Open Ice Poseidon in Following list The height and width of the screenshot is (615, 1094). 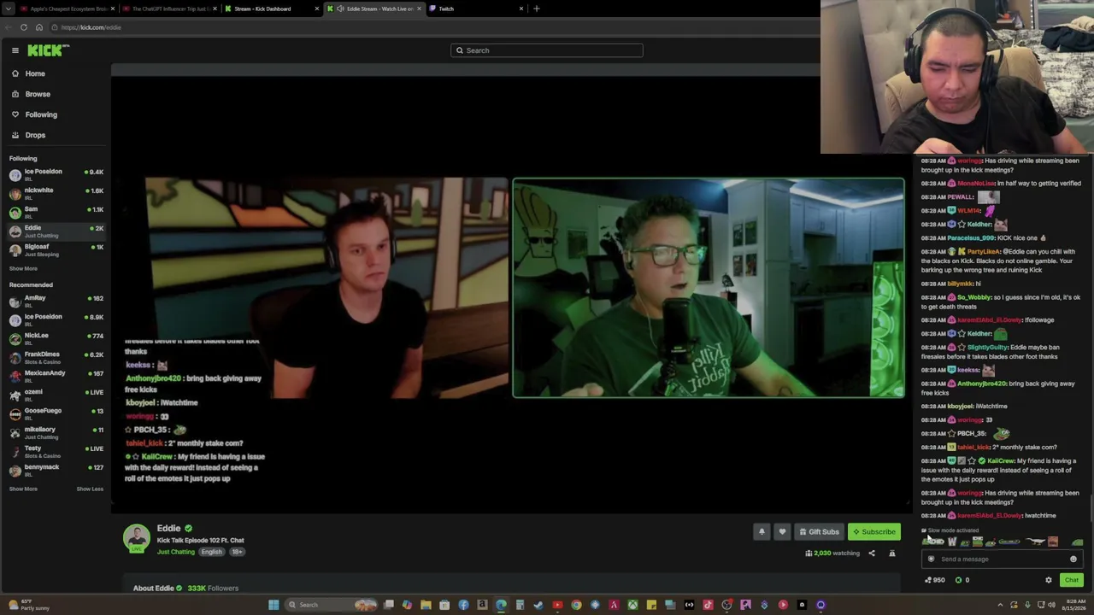coord(56,174)
